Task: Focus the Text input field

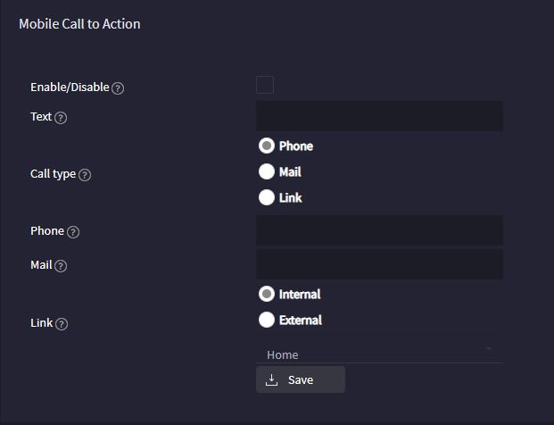Action: (x=379, y=116)
